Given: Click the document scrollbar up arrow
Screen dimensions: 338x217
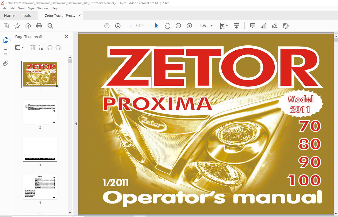Looking at the screenshot, I should (336, 36).
